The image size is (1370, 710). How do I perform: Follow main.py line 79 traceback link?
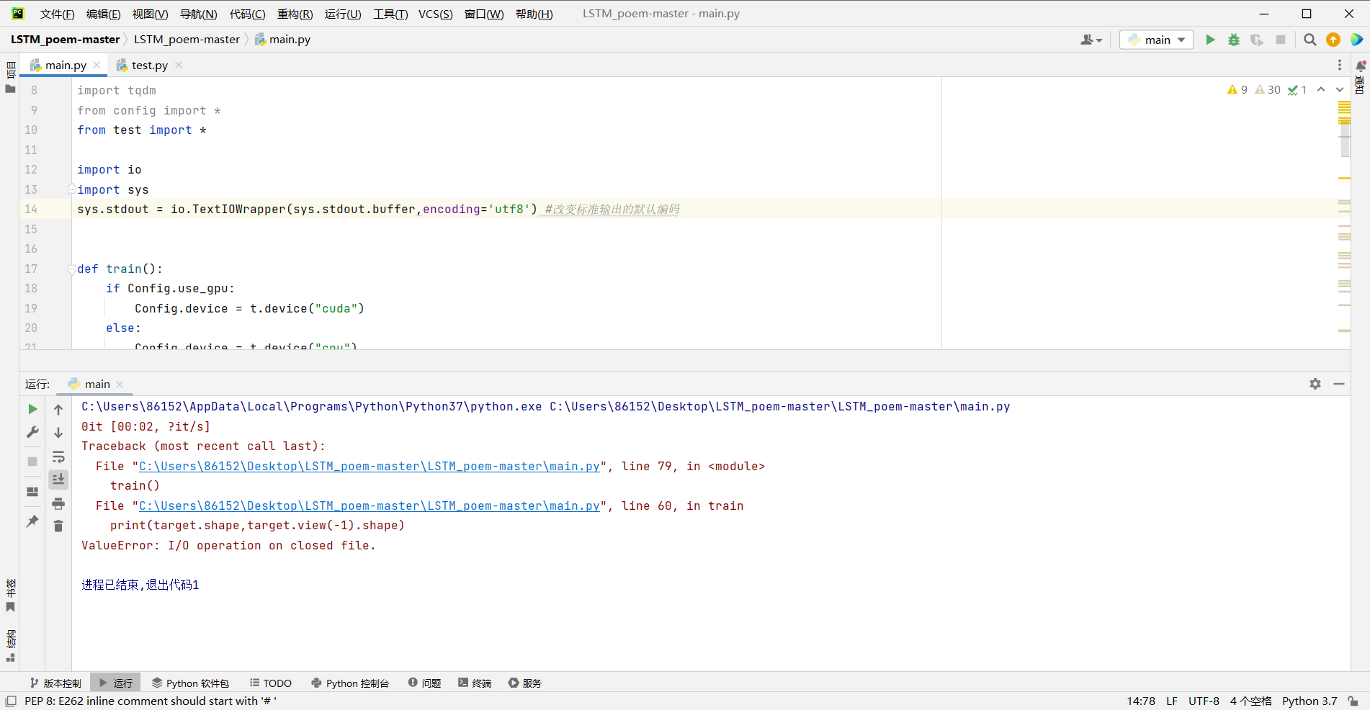(370, 467)
